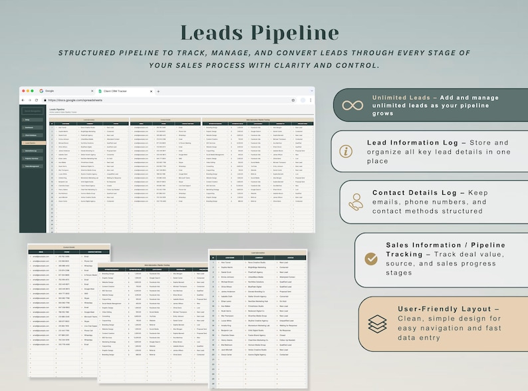The width and height of the screenshot is (528, 391).
Task: Click the browser profile avatar
Action: (x=303, y=100)
